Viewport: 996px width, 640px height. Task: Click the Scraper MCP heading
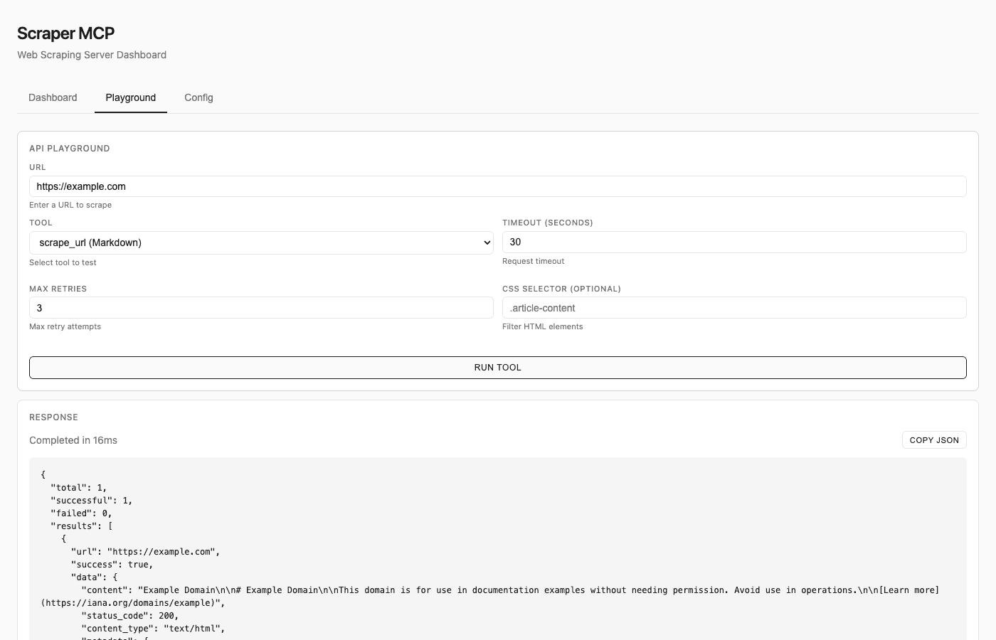point(65,33)
